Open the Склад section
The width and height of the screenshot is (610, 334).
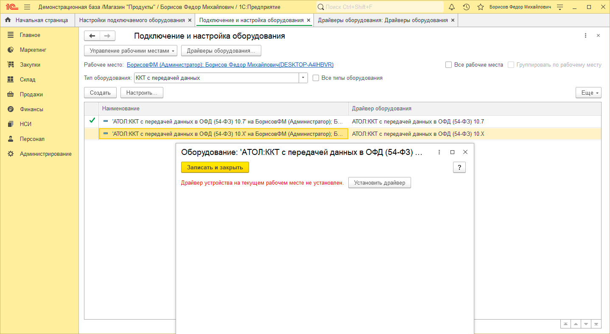(x=28, y=79)
